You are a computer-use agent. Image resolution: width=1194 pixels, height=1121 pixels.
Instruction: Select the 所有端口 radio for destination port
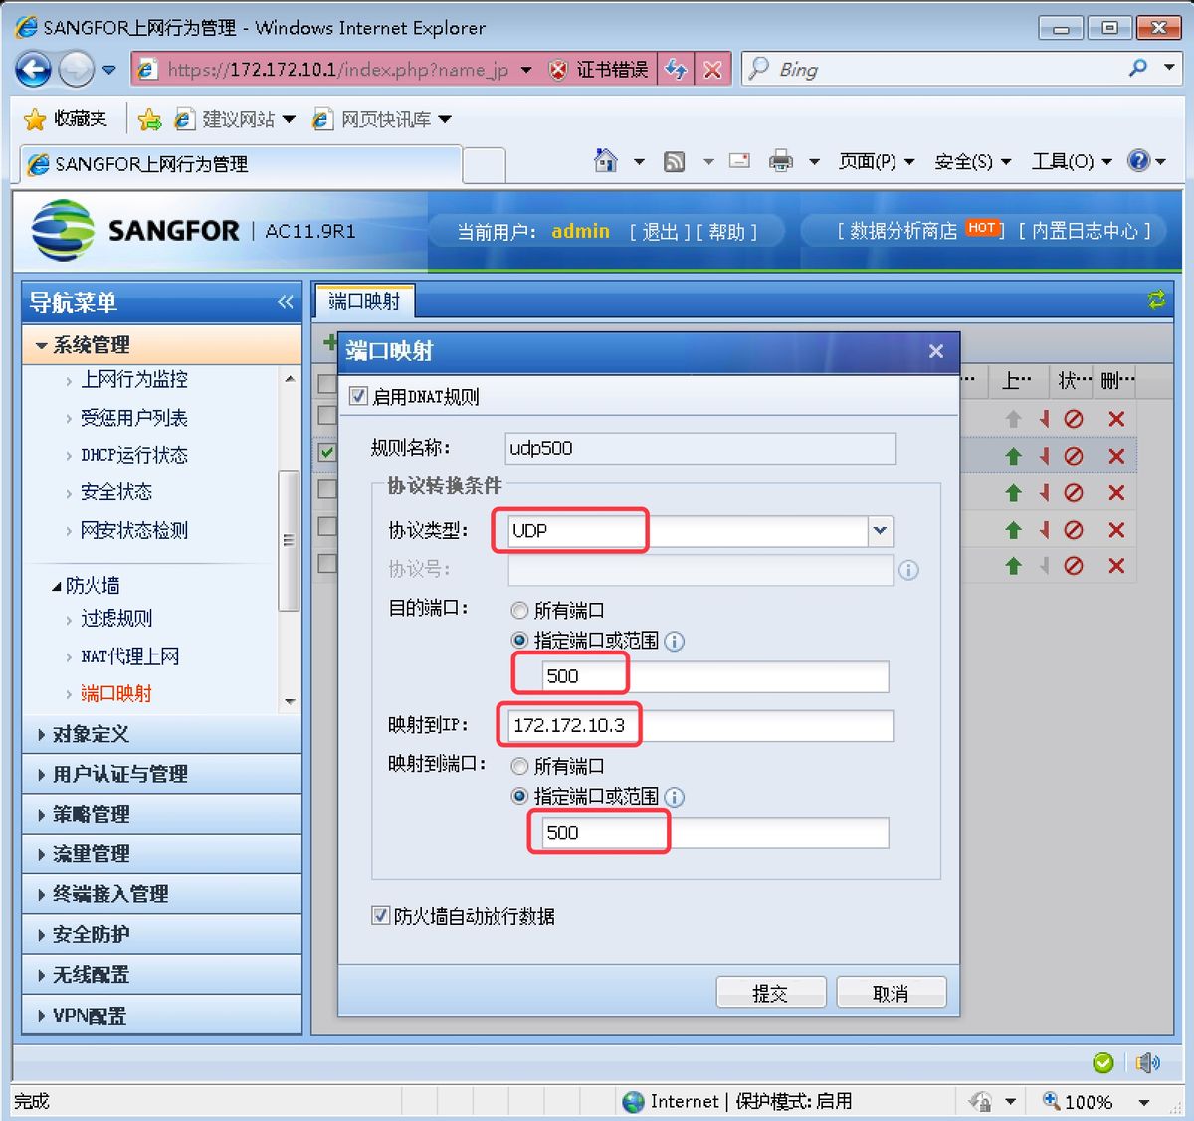click(x=518, y=610)
